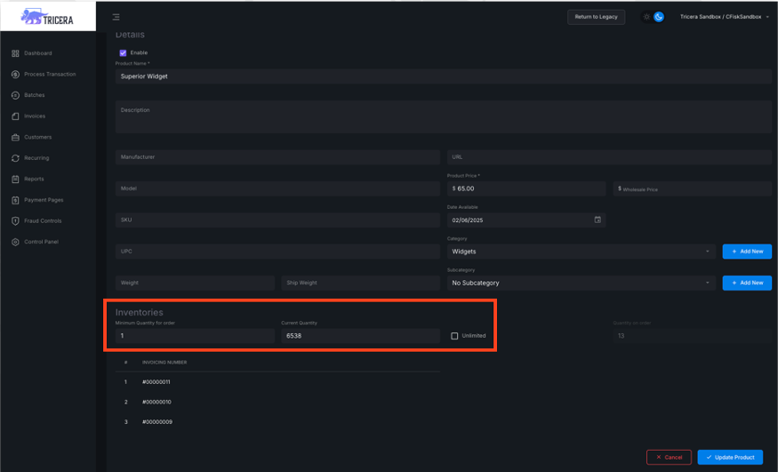
Task: Open the Dashboard icon in sidebar
Action: (15, 53)
